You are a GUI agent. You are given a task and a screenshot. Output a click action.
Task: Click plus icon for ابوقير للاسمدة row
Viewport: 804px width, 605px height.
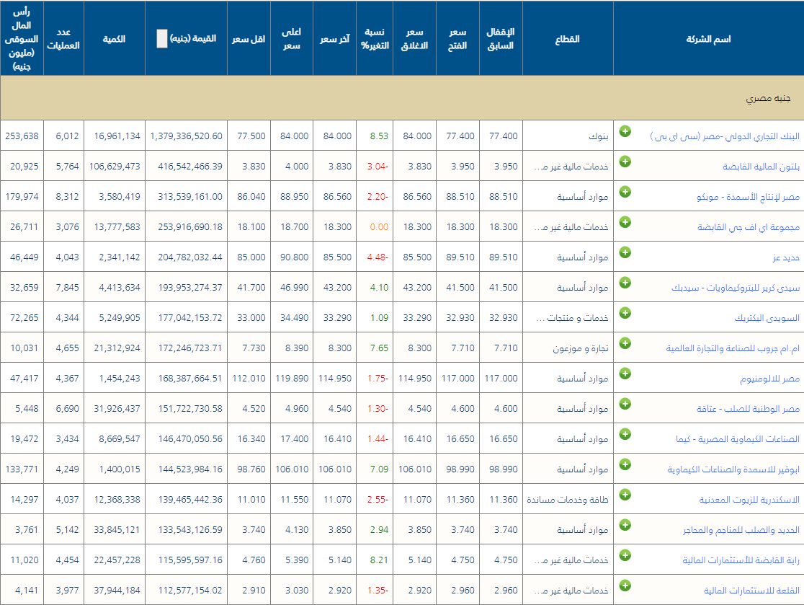625,464
